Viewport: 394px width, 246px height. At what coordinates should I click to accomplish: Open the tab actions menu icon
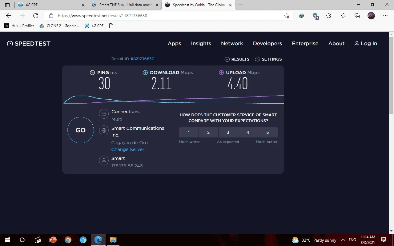click(7, 5)
